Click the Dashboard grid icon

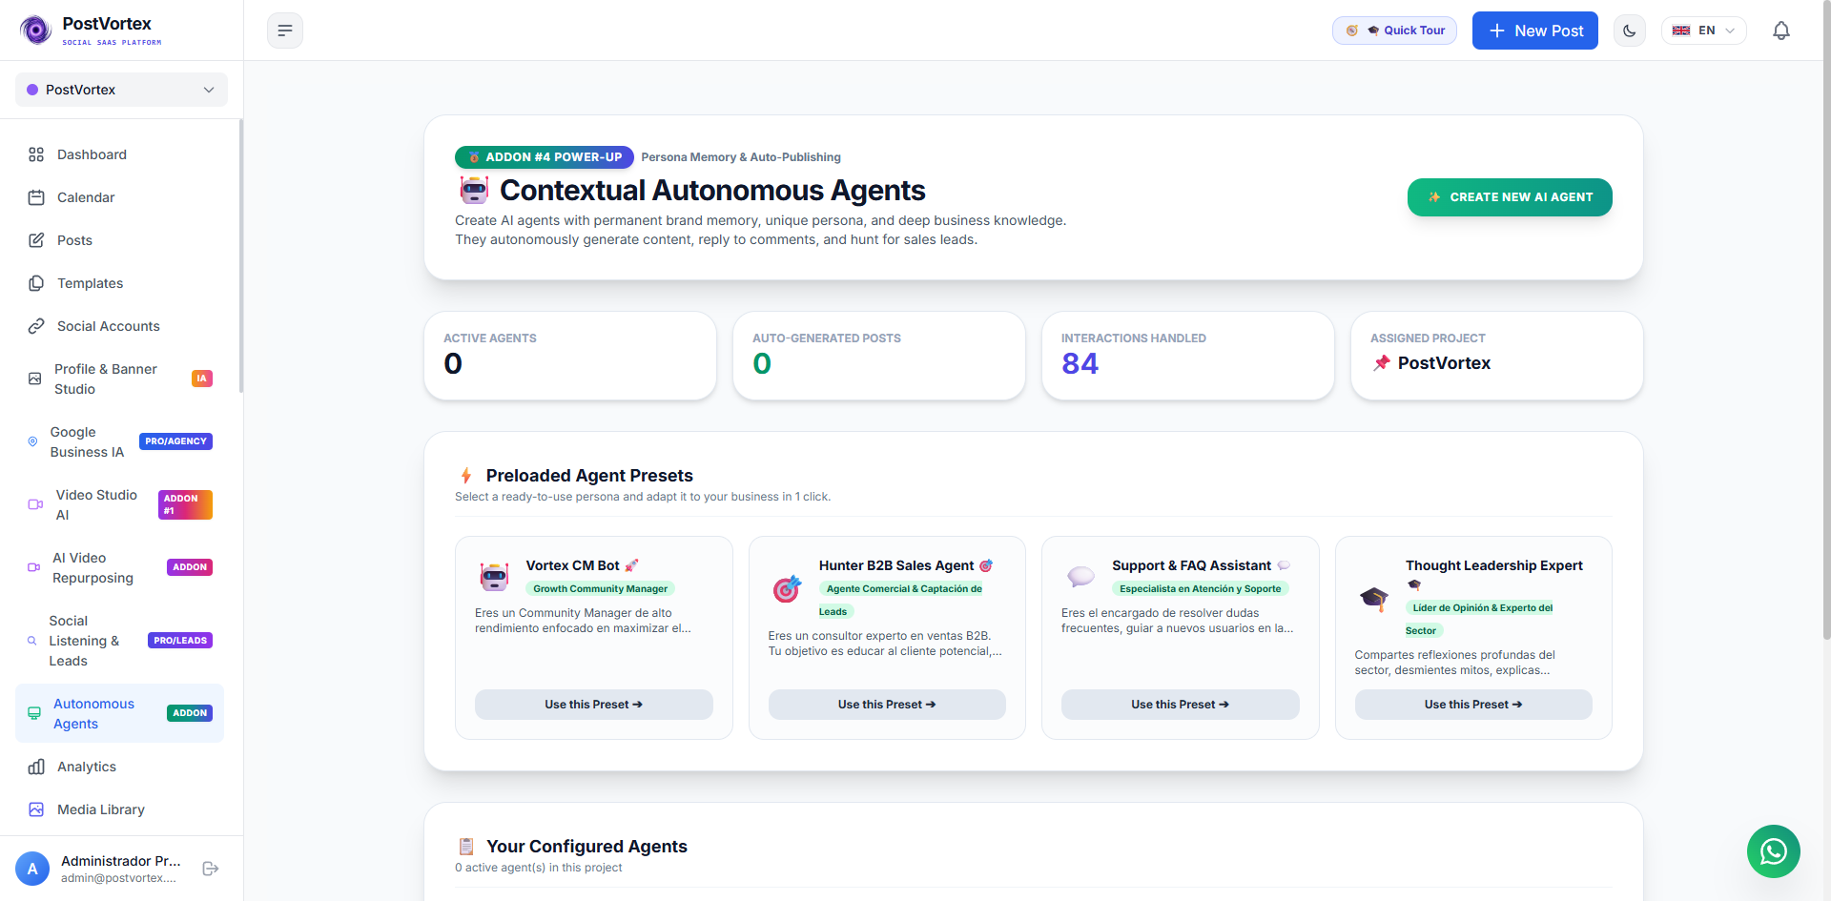36,154
